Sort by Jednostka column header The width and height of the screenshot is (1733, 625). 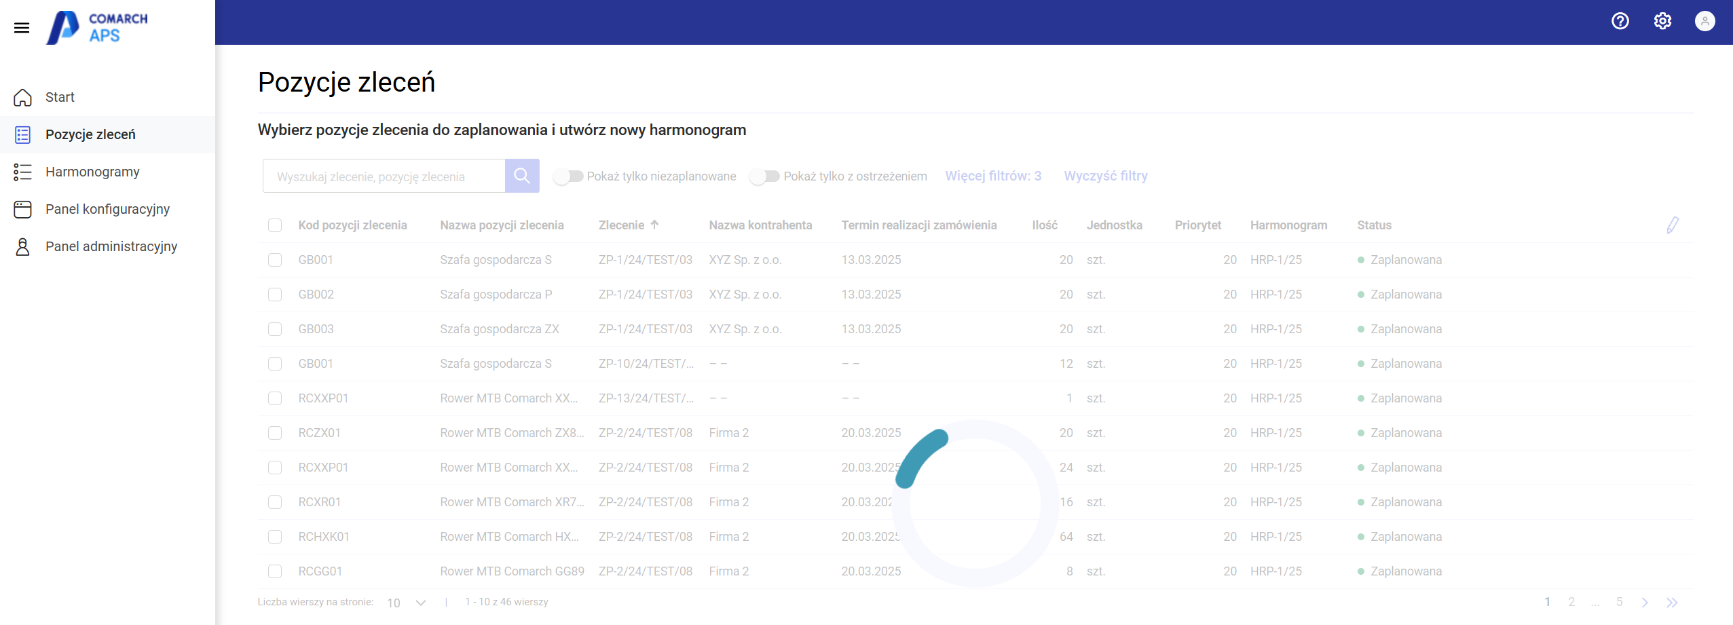[x=1114, y=225]
